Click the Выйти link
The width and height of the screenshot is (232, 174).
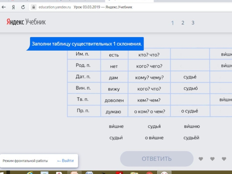(x=66, y=161)
